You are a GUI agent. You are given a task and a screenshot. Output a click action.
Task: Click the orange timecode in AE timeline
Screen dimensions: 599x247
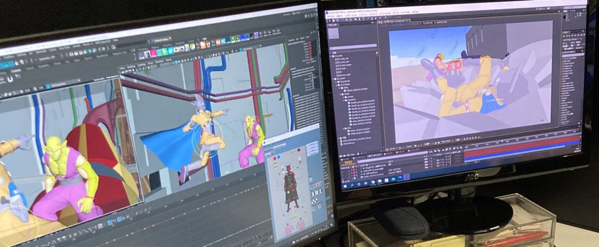348,162
